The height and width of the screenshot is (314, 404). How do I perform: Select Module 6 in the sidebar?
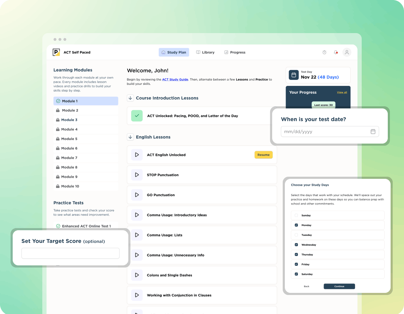pyautogui.click(x=86, y=148)
